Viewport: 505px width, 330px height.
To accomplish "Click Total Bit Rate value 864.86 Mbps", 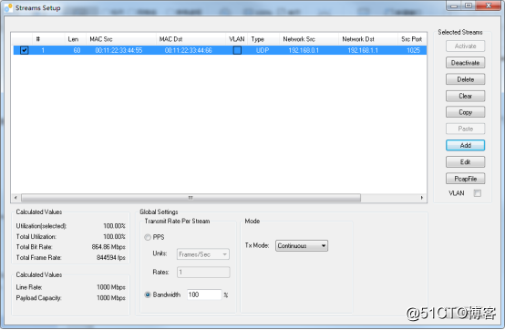I will [108, 247].
